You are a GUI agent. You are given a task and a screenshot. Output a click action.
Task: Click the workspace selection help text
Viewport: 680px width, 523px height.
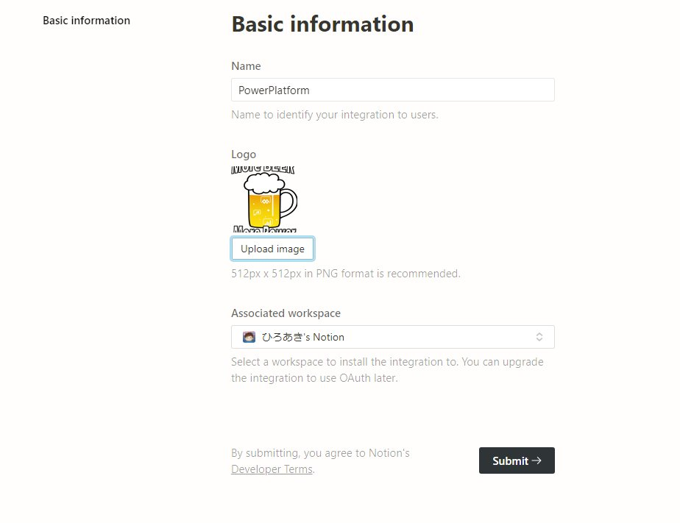[x=387, y=370]
